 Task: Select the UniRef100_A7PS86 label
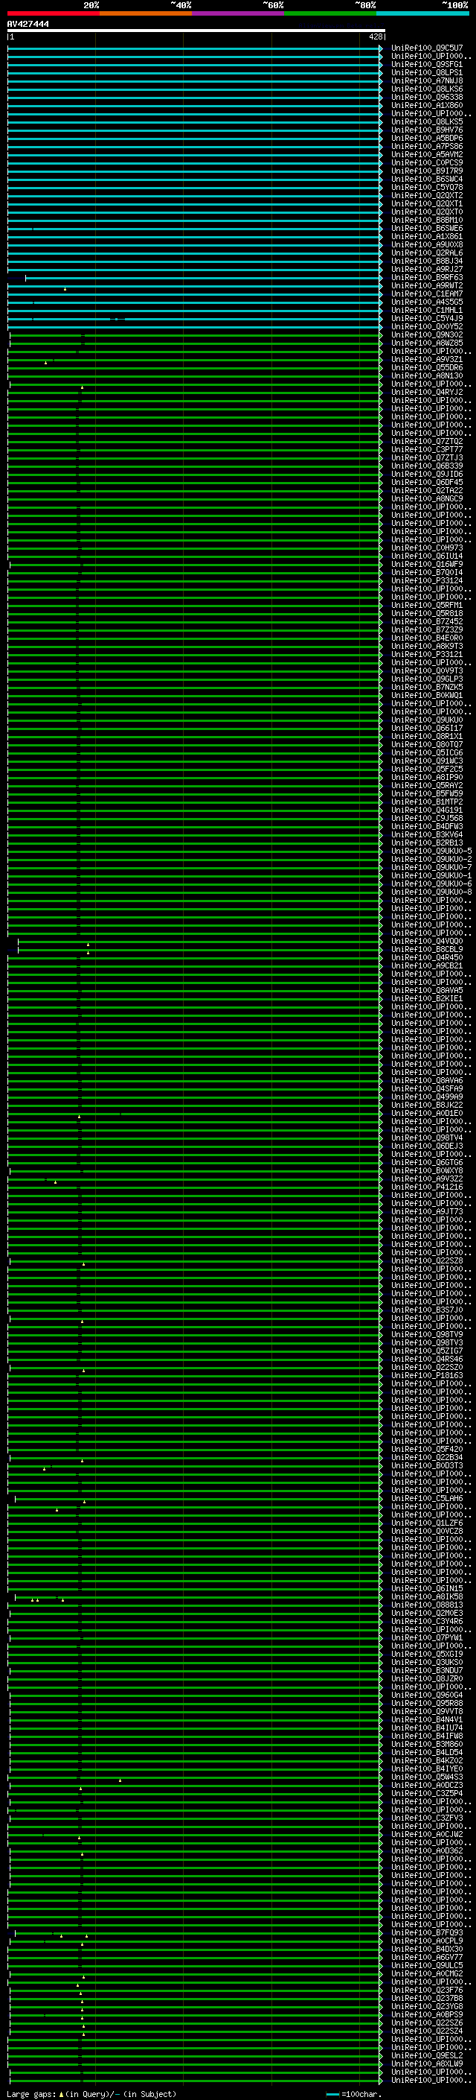pos(426,147)
